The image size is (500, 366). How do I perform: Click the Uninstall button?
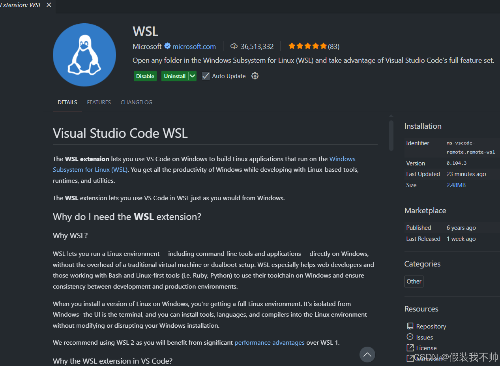[175, 76]
